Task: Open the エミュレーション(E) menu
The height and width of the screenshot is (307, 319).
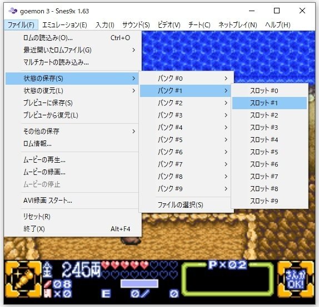Action: 64,25
